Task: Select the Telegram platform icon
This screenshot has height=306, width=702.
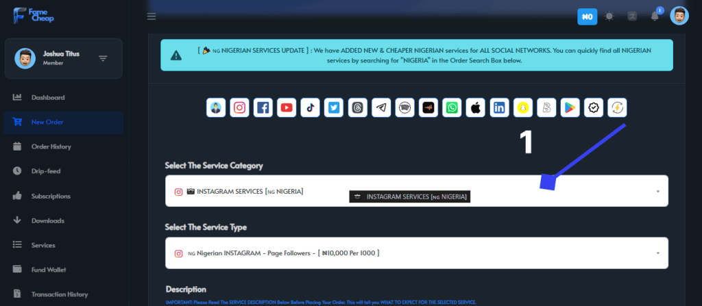Action: pos(381,107)
